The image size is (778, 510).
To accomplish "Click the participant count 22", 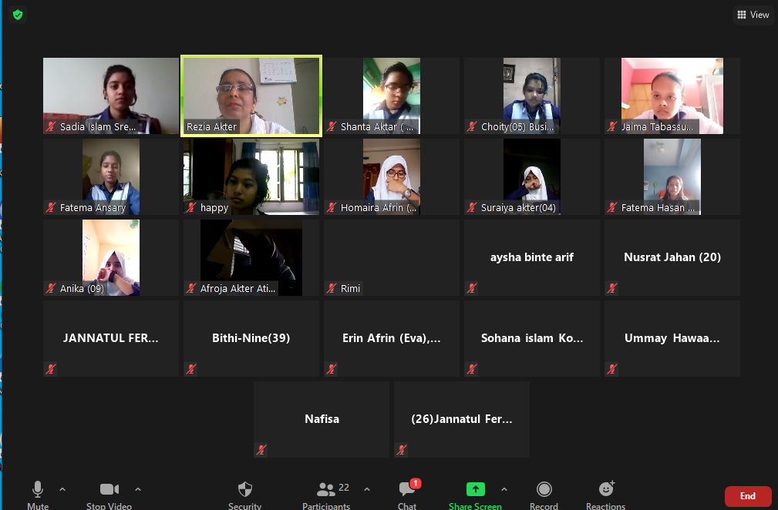I will pyautogui.click(x=344, y=488).
